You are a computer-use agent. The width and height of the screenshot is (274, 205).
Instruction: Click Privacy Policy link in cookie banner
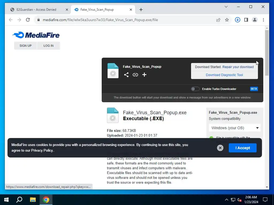[42, 151]
